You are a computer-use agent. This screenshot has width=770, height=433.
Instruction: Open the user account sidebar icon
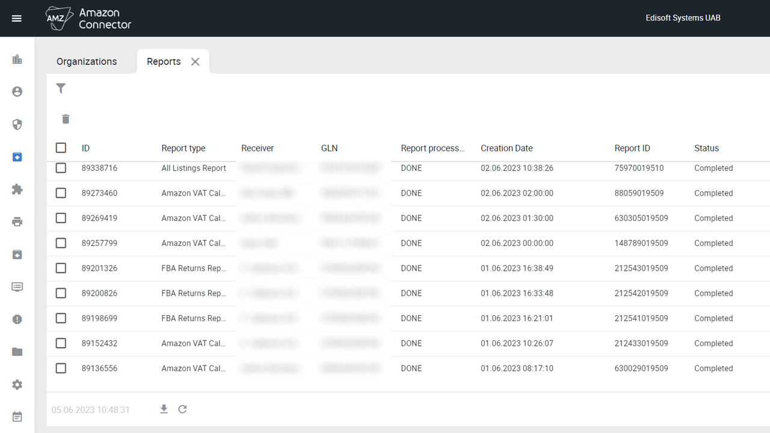click(x=17, y=91)
